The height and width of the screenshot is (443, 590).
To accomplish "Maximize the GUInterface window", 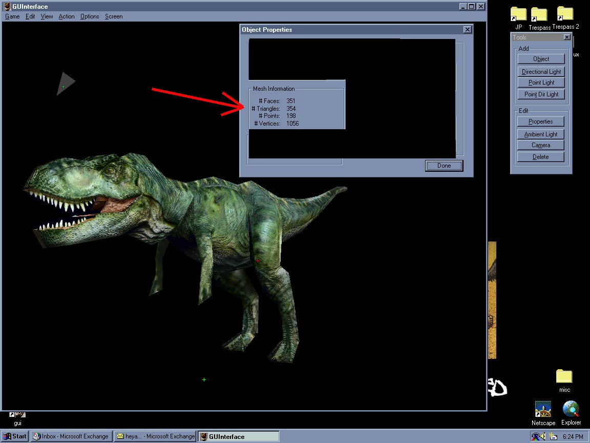I will [x=471, y=6].
